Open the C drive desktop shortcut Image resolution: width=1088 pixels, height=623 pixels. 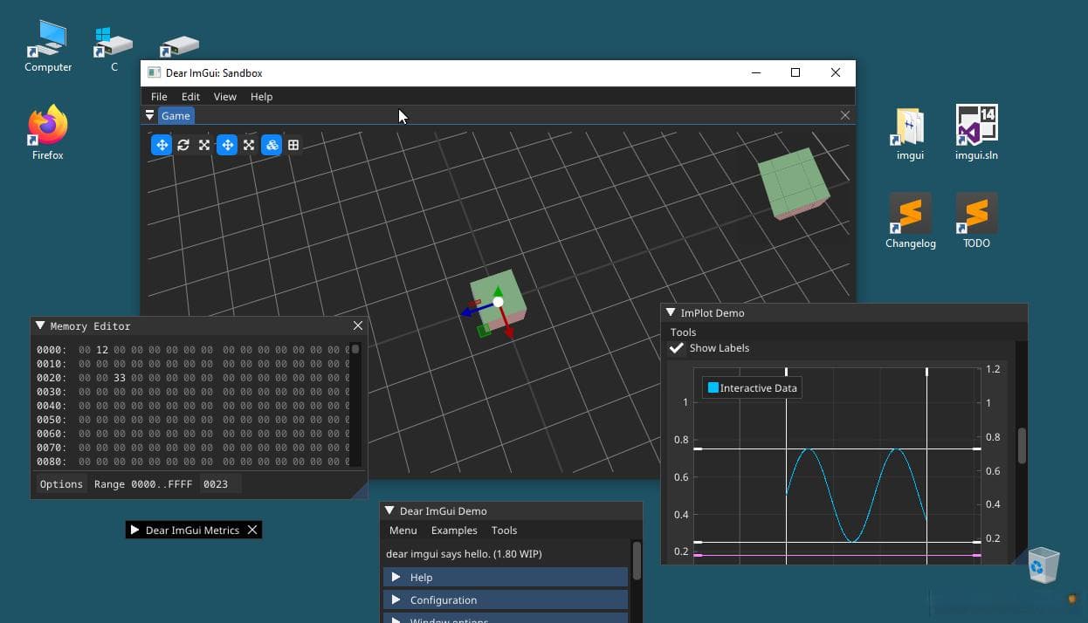click(114, 47)
